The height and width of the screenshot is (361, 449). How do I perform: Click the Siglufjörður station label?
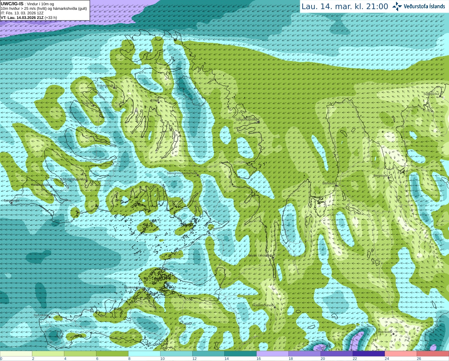431,94
